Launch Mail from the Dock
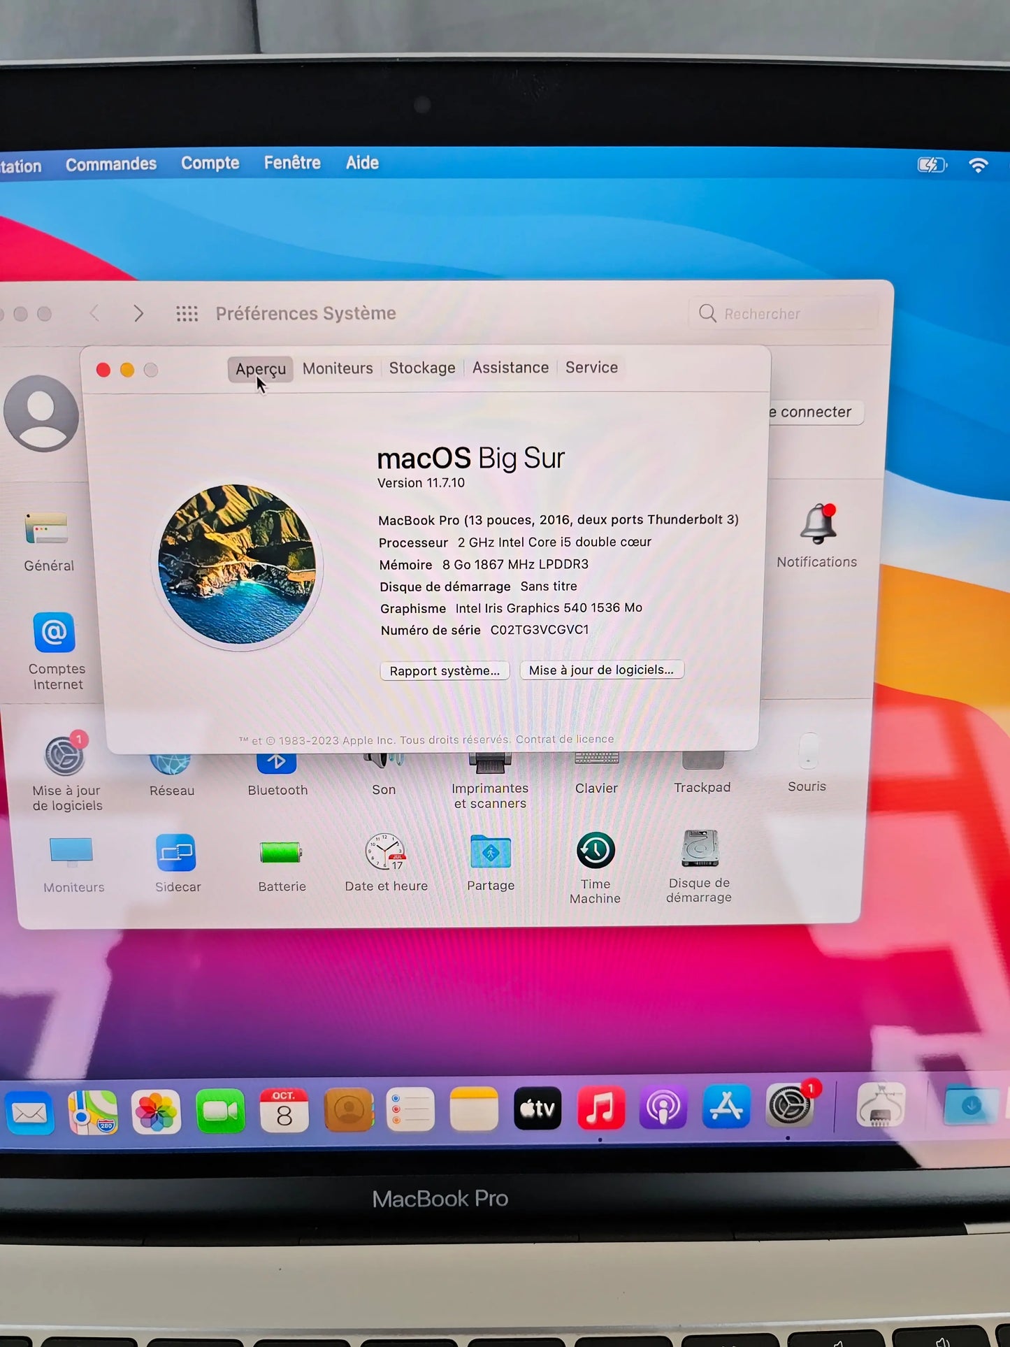 tap(29, 1113)
